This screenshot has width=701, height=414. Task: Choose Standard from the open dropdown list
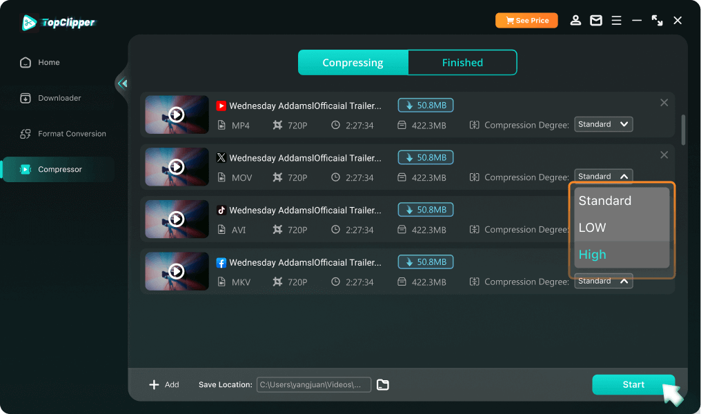(622, 201)
